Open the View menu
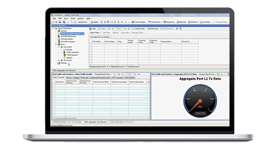 [x=66, y=19]
